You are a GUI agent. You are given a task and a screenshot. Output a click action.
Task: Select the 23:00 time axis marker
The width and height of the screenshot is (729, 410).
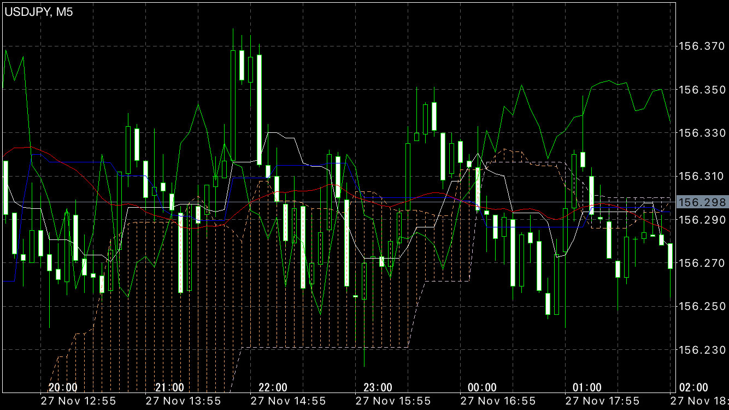point(378,388)
